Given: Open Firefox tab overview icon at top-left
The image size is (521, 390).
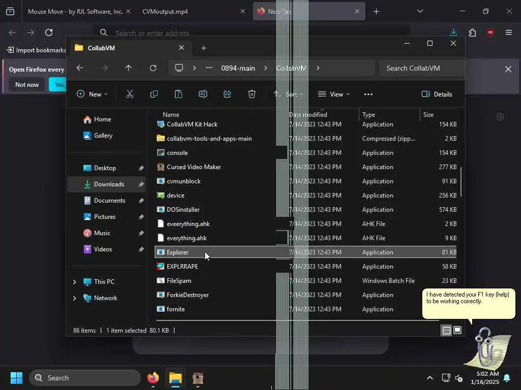Looking at the screenshot, I should (x=10, y=11).
